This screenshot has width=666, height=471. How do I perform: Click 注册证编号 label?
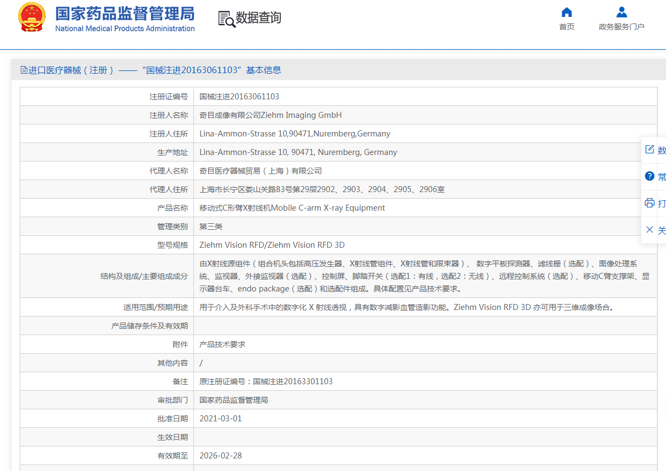click(169, 97)
